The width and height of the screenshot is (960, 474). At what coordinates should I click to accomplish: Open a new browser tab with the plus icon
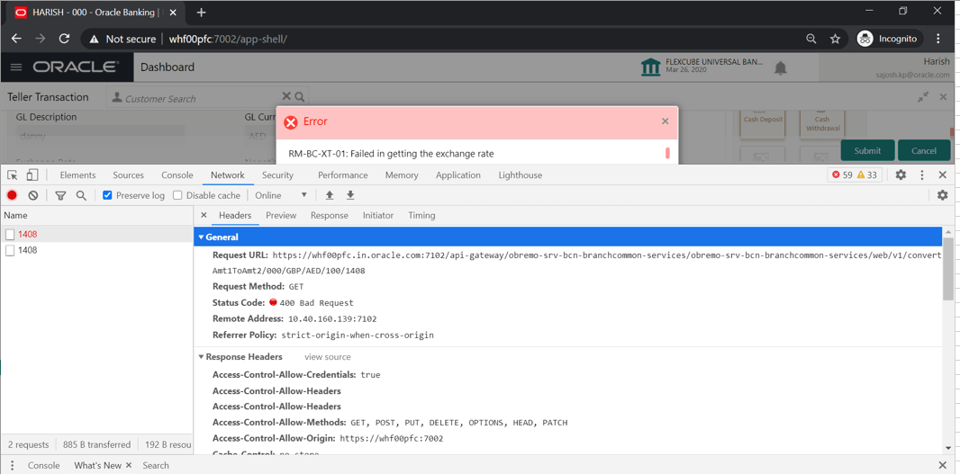(x=202, y=13)
